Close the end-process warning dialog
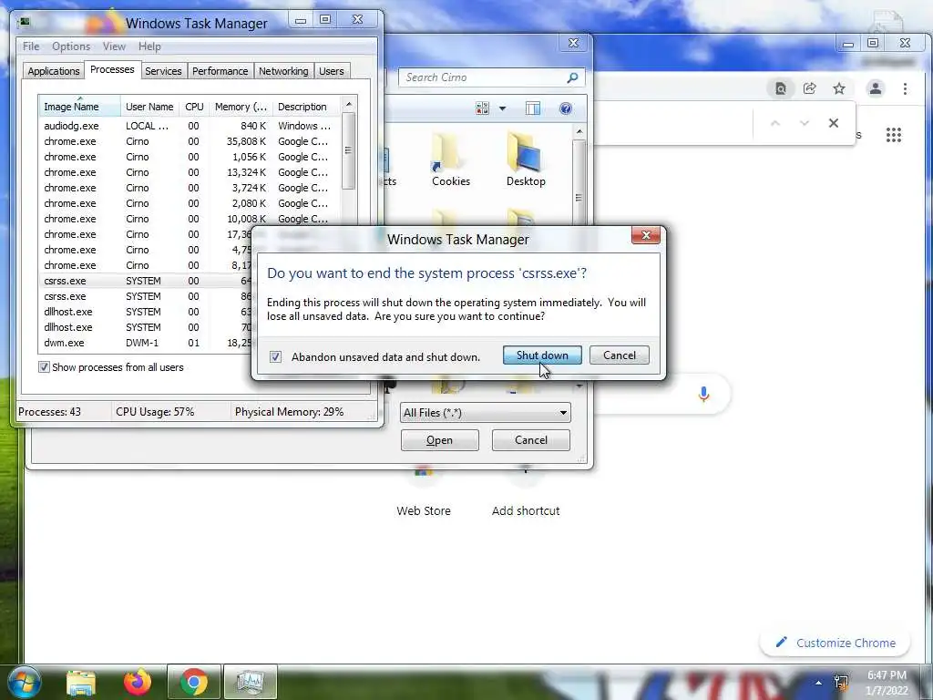This screenshot has height=700, width=933. tap(646, 236)
